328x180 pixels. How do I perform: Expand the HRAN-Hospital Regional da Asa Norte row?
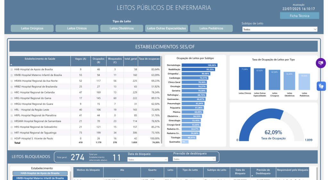12,81
